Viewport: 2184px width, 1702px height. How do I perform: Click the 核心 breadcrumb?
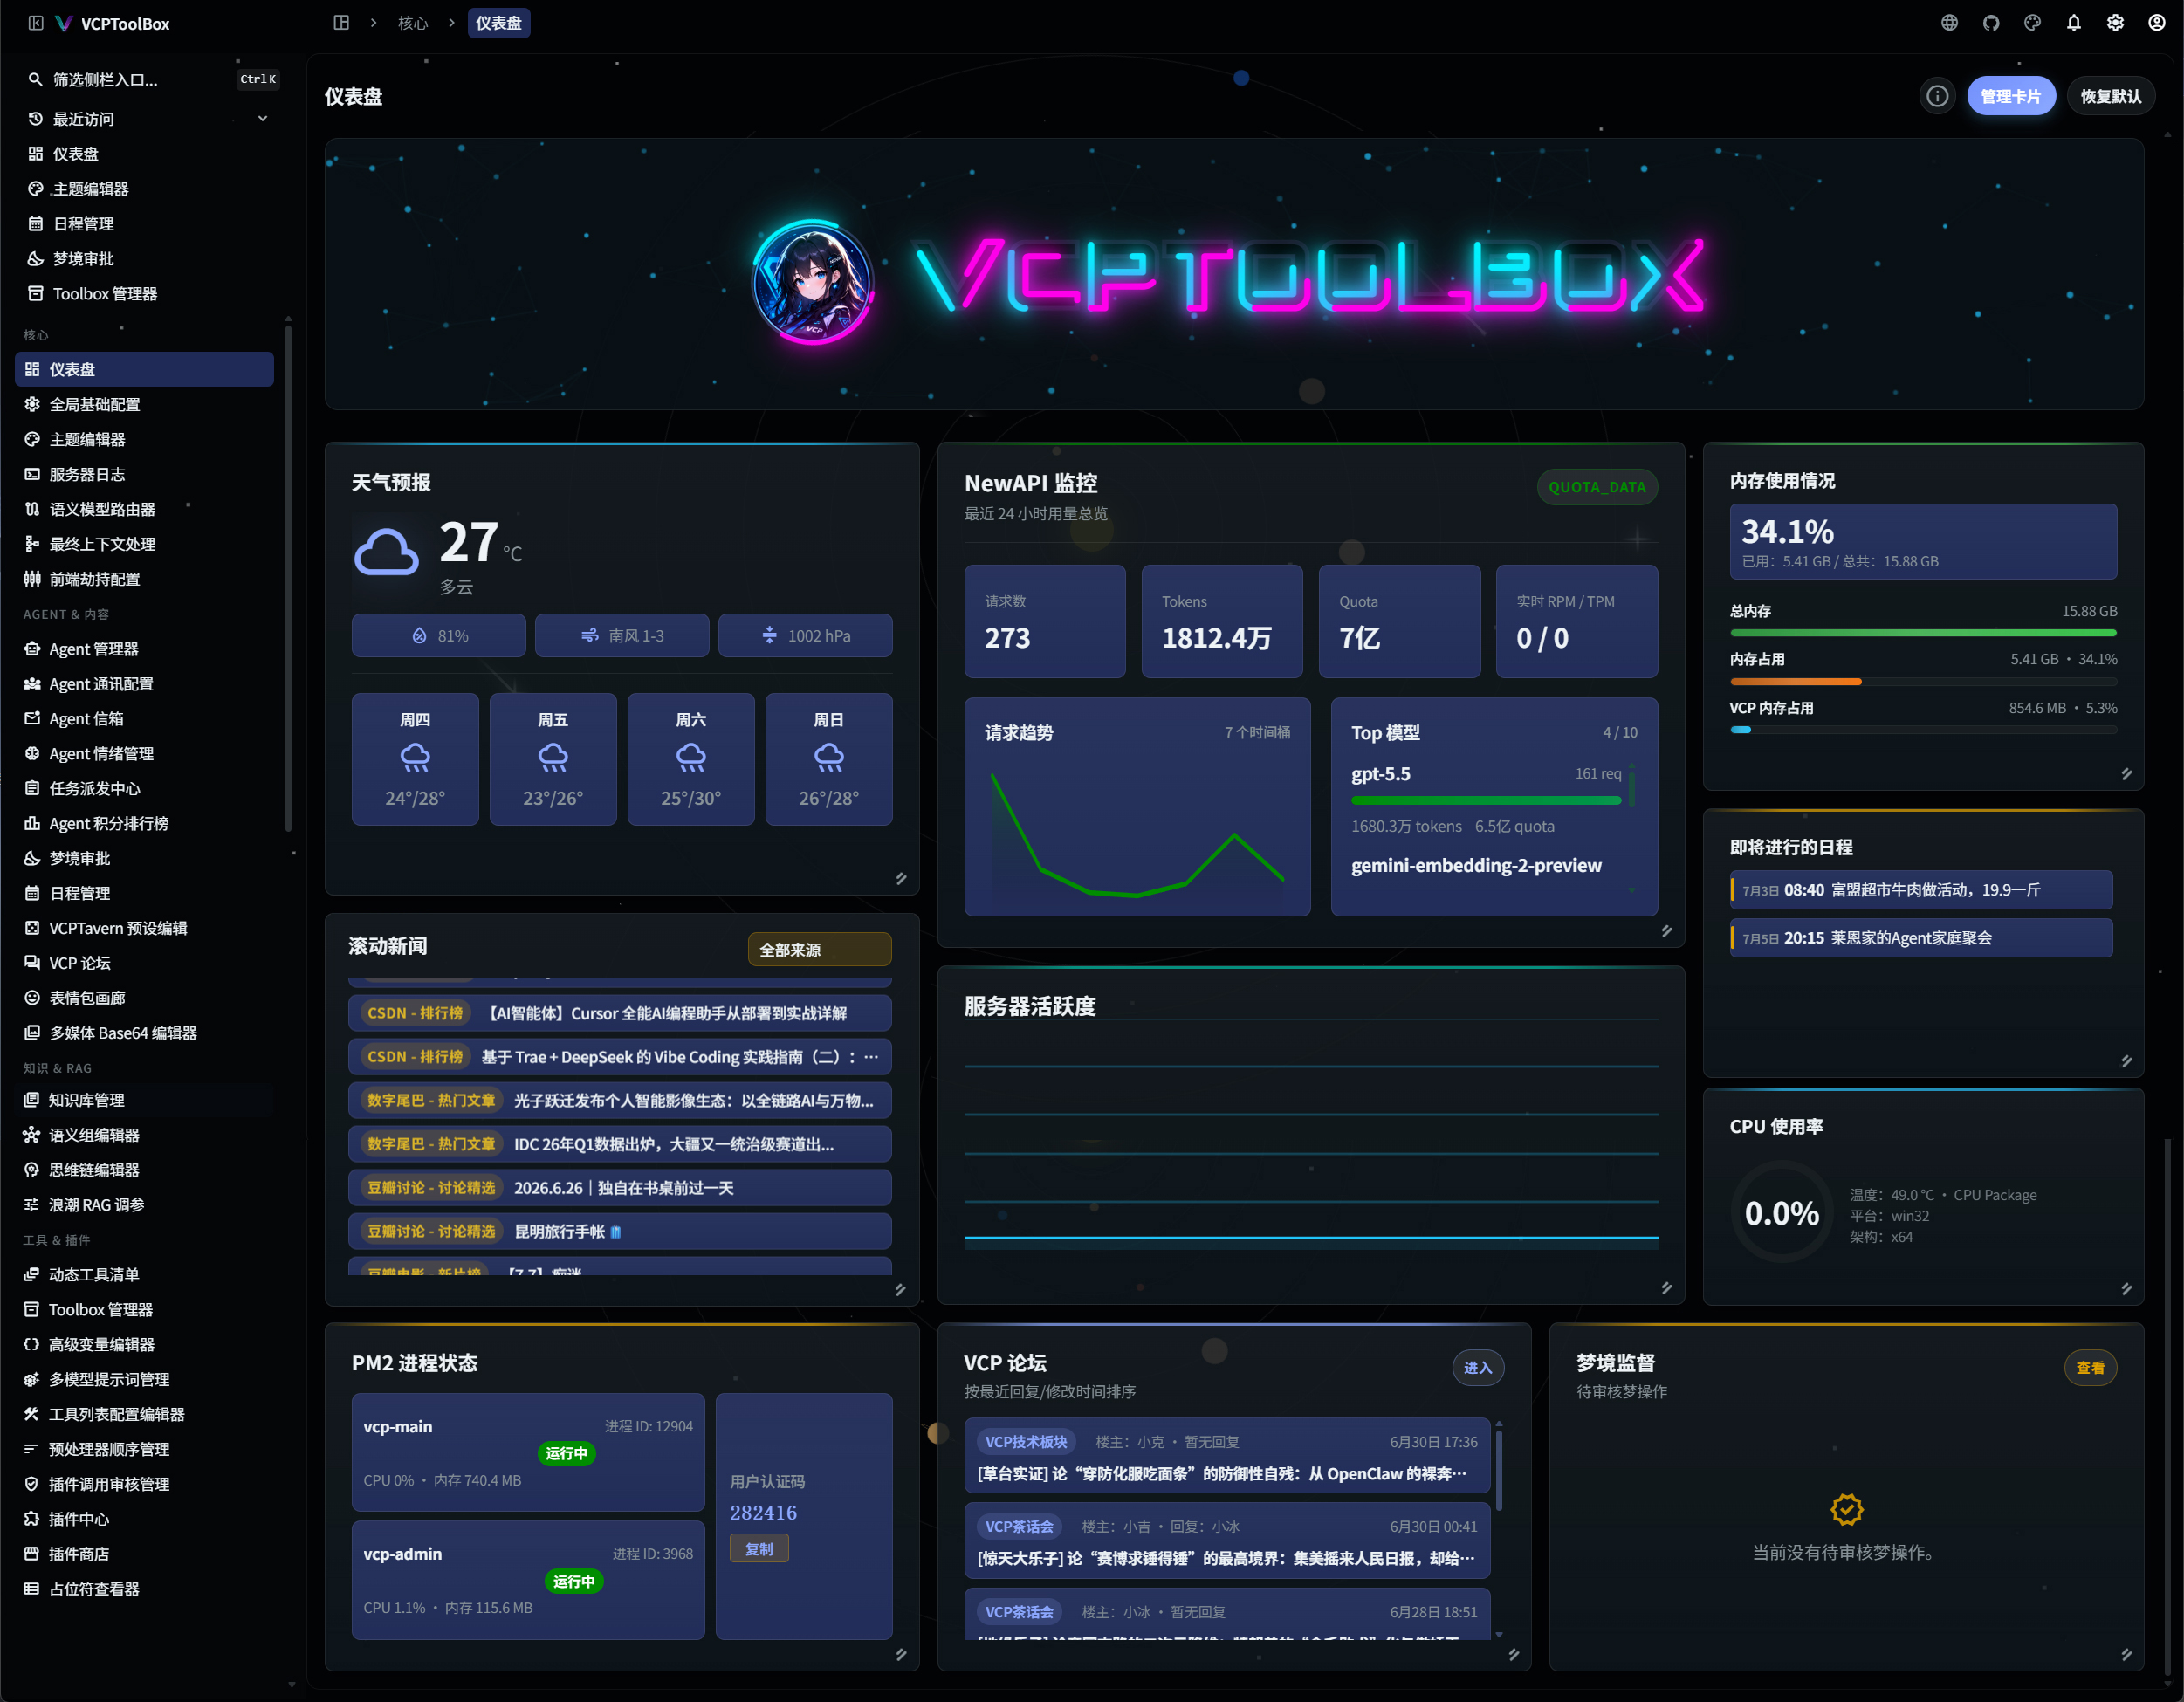tap(412, 23)
